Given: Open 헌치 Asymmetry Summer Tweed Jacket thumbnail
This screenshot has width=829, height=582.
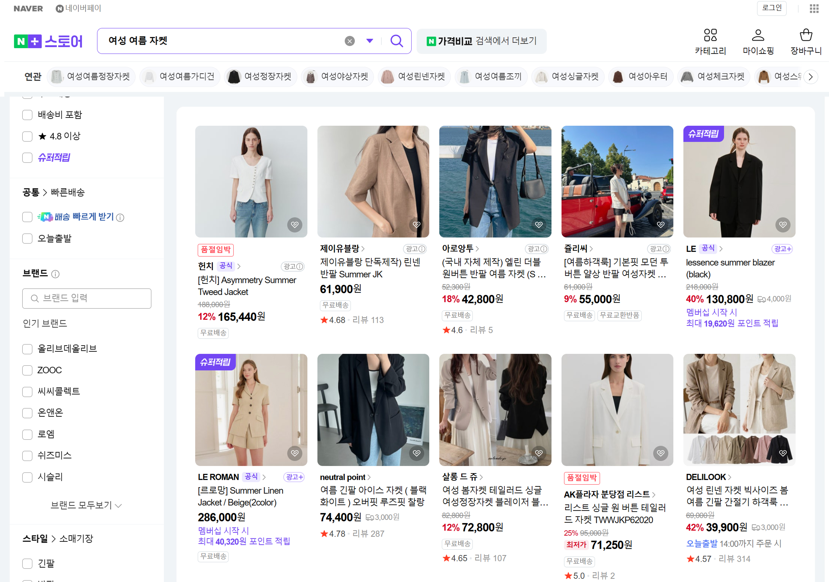Looking at the screenshot, I should [251, 181].
